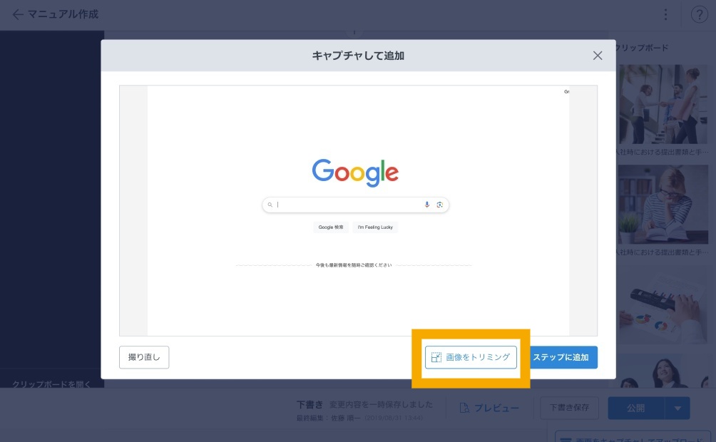Click クリップボードを開く in the left sidebar
716x442 pixels.
[51, 384]
